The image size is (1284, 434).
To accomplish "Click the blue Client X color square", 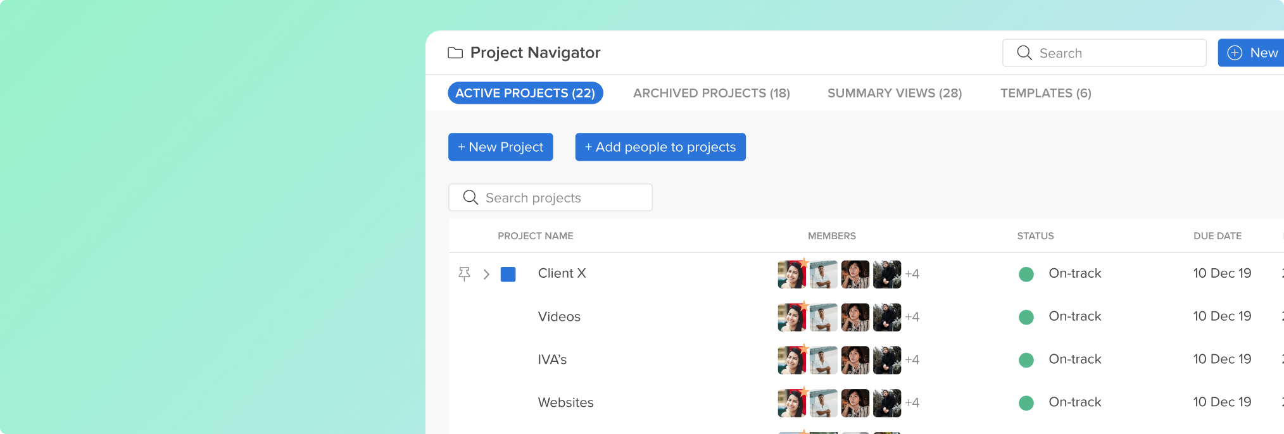I will pos(508,274).
